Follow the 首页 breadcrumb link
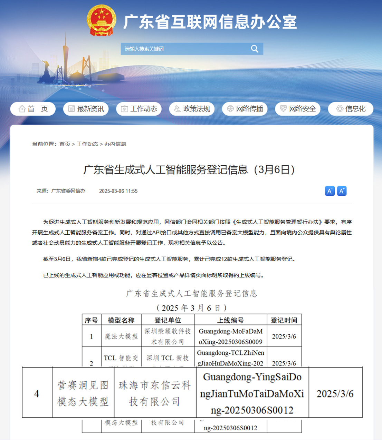The width and height of the screenshot is (382, 440). (x=65, y=144)
